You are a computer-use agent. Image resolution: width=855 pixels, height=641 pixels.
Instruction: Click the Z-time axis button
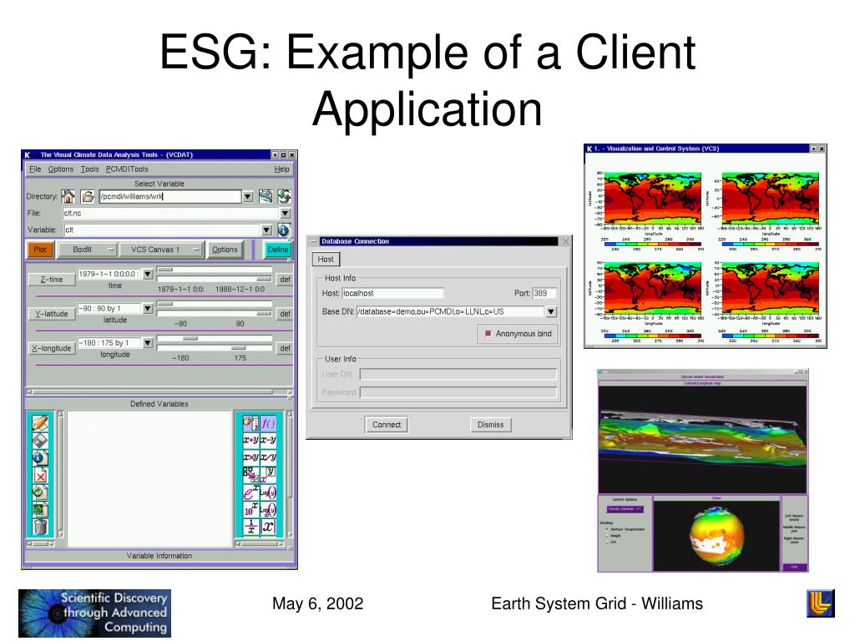click(x=52, y=280)
